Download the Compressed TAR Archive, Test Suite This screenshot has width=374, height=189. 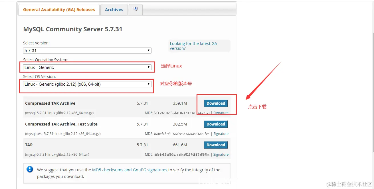(x=216, y=124)
